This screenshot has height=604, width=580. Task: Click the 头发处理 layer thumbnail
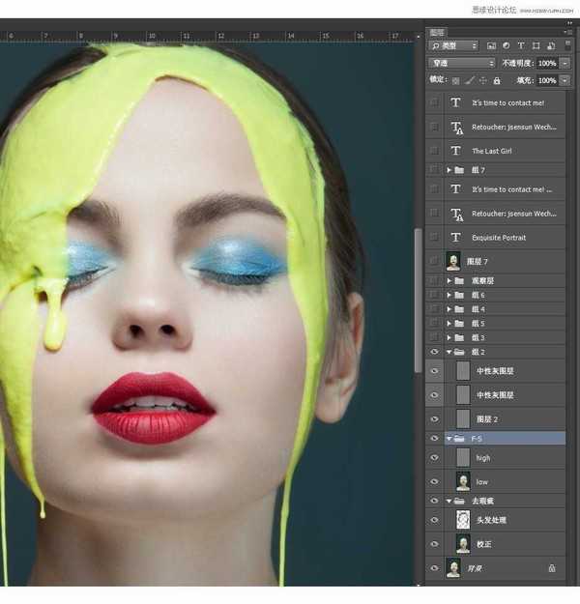pyautogui.click(x=462, y=520)
